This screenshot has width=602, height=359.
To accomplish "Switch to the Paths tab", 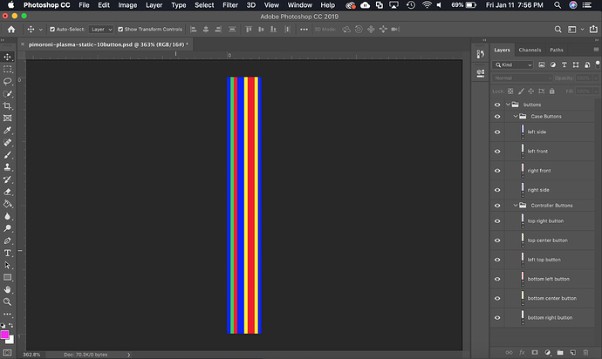I will pyautogui.click(x=557, y=50).
